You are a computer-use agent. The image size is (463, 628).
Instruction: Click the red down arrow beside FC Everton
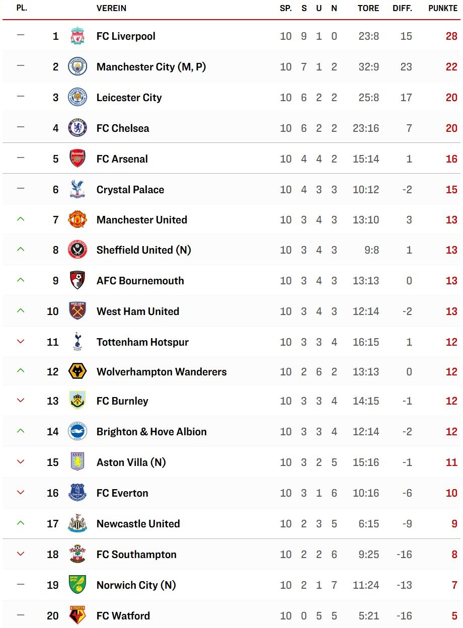click(x=21, y=493)
